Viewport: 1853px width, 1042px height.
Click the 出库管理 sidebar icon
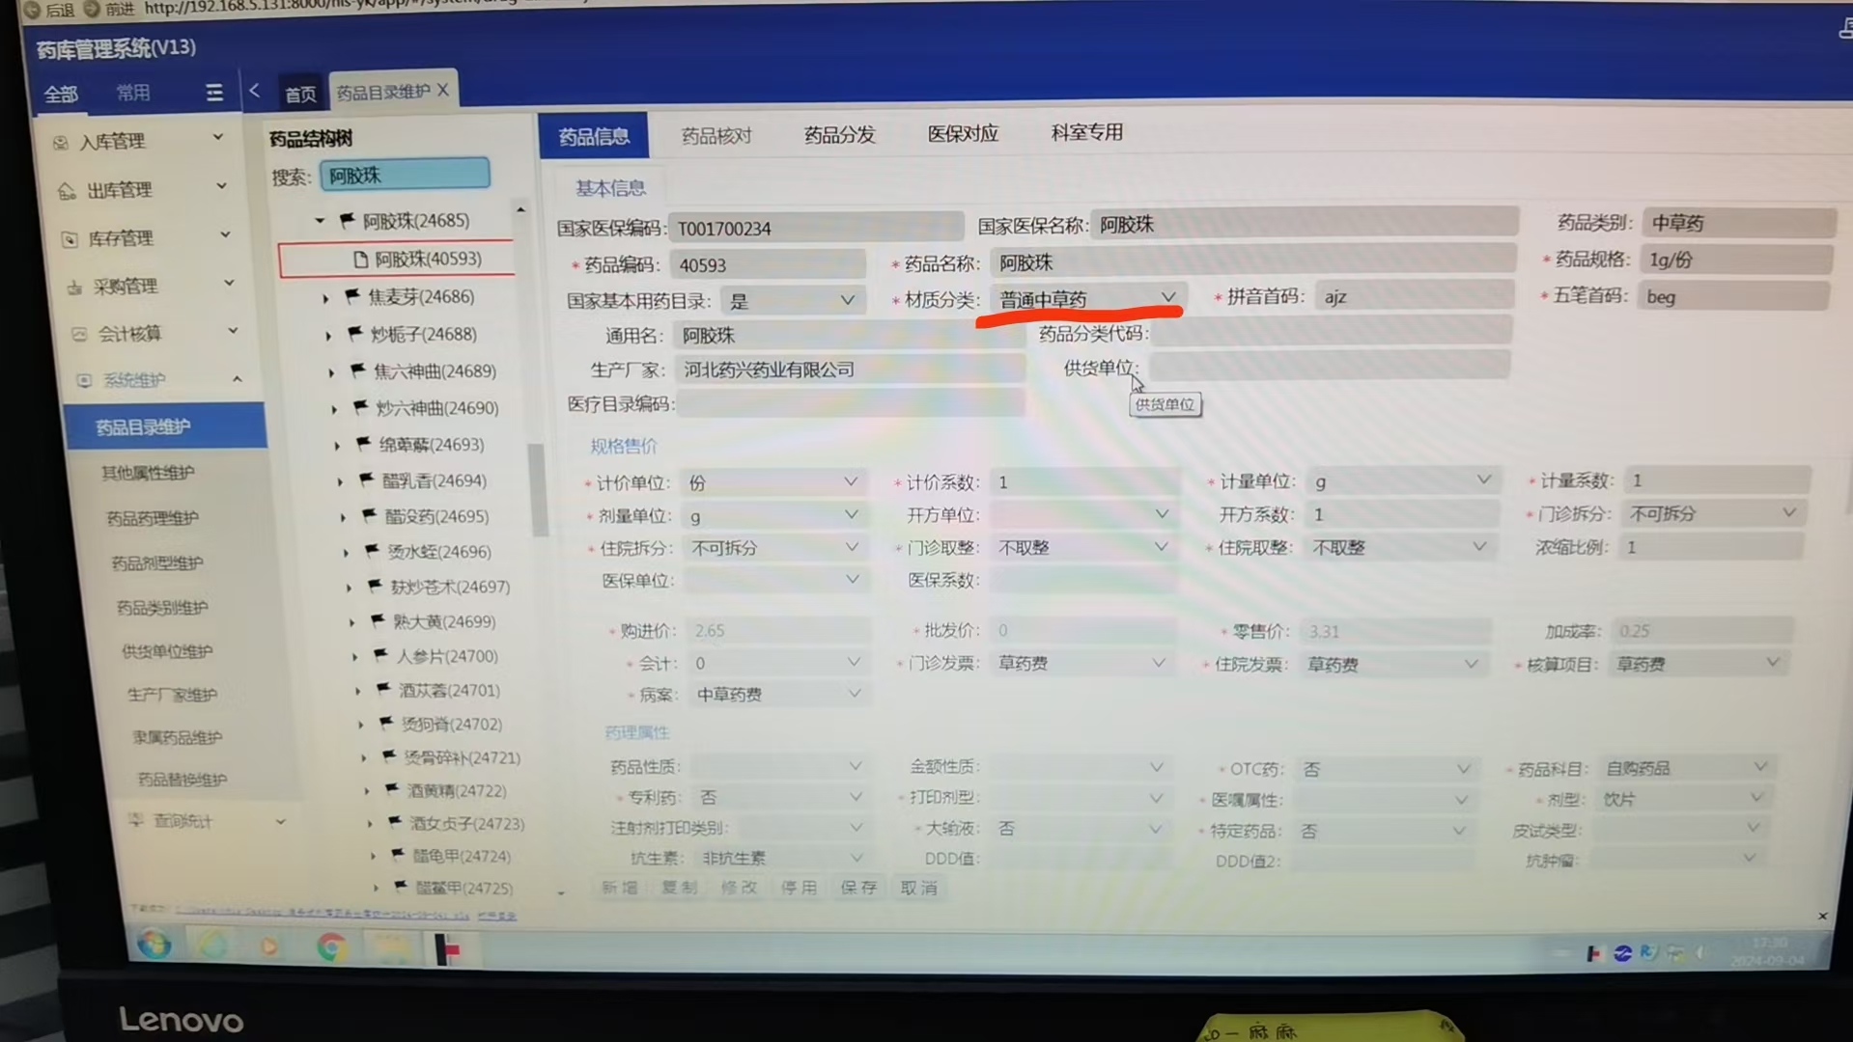pos(67,191)
